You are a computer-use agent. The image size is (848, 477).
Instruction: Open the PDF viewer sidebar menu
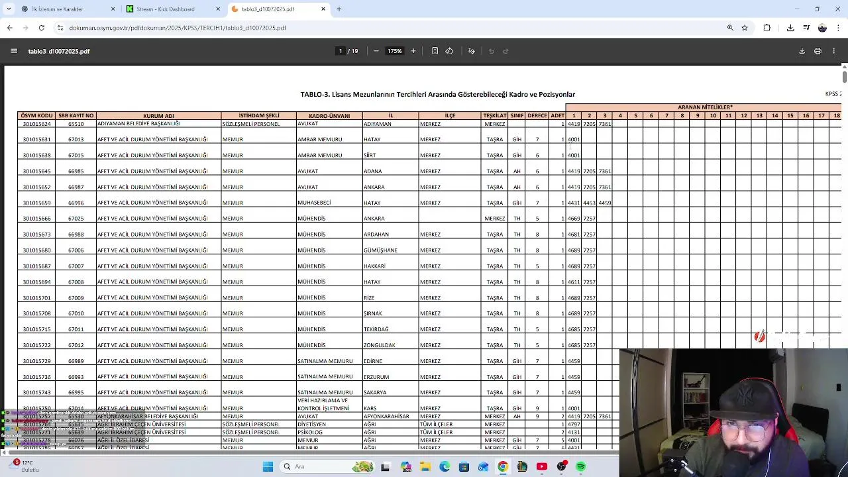(x=14, y=51)
